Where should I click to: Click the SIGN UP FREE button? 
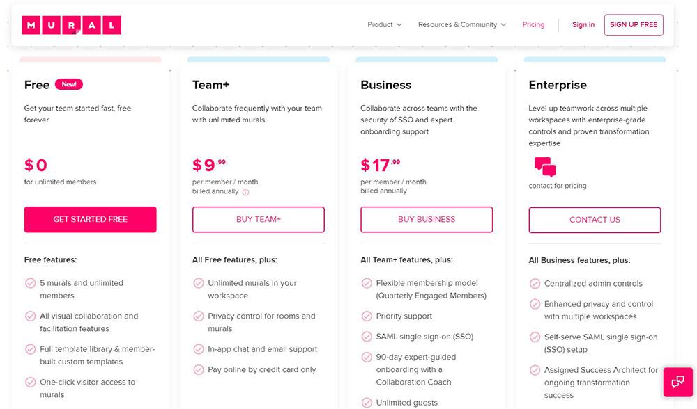(634, 25)
